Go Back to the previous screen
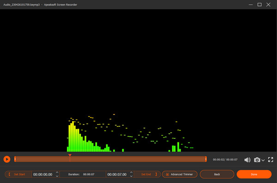This screenshot has width=277, height=183. 217,174
